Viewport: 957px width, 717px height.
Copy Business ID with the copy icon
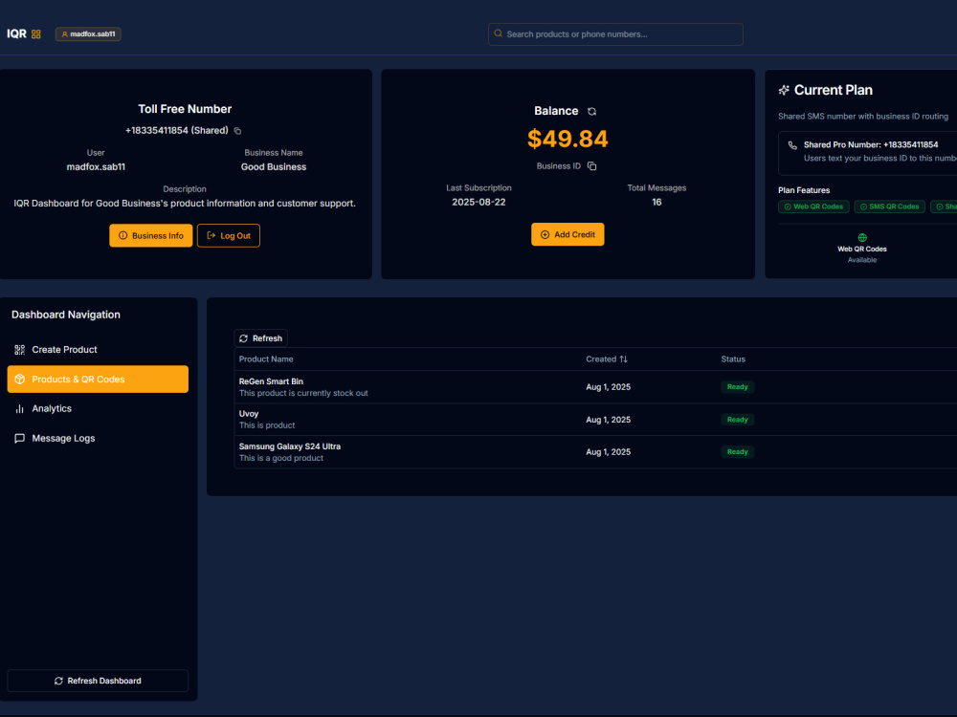click(591, 165)
